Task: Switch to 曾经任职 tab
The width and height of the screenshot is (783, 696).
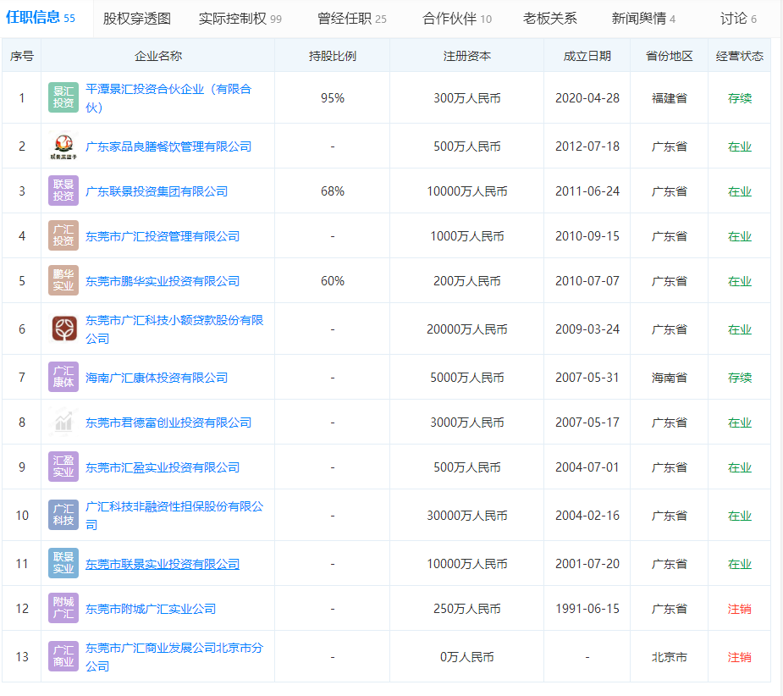Action: (x=352, y=19)
